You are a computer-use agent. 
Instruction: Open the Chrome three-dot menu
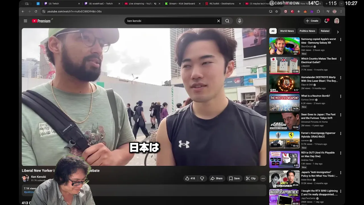(x=341, y=11)
